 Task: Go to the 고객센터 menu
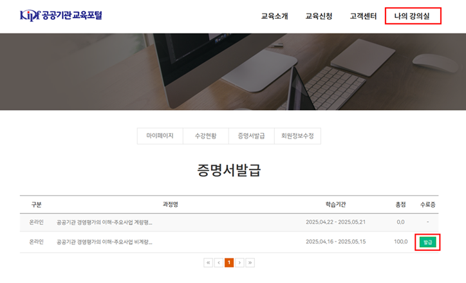pos(363,16)
